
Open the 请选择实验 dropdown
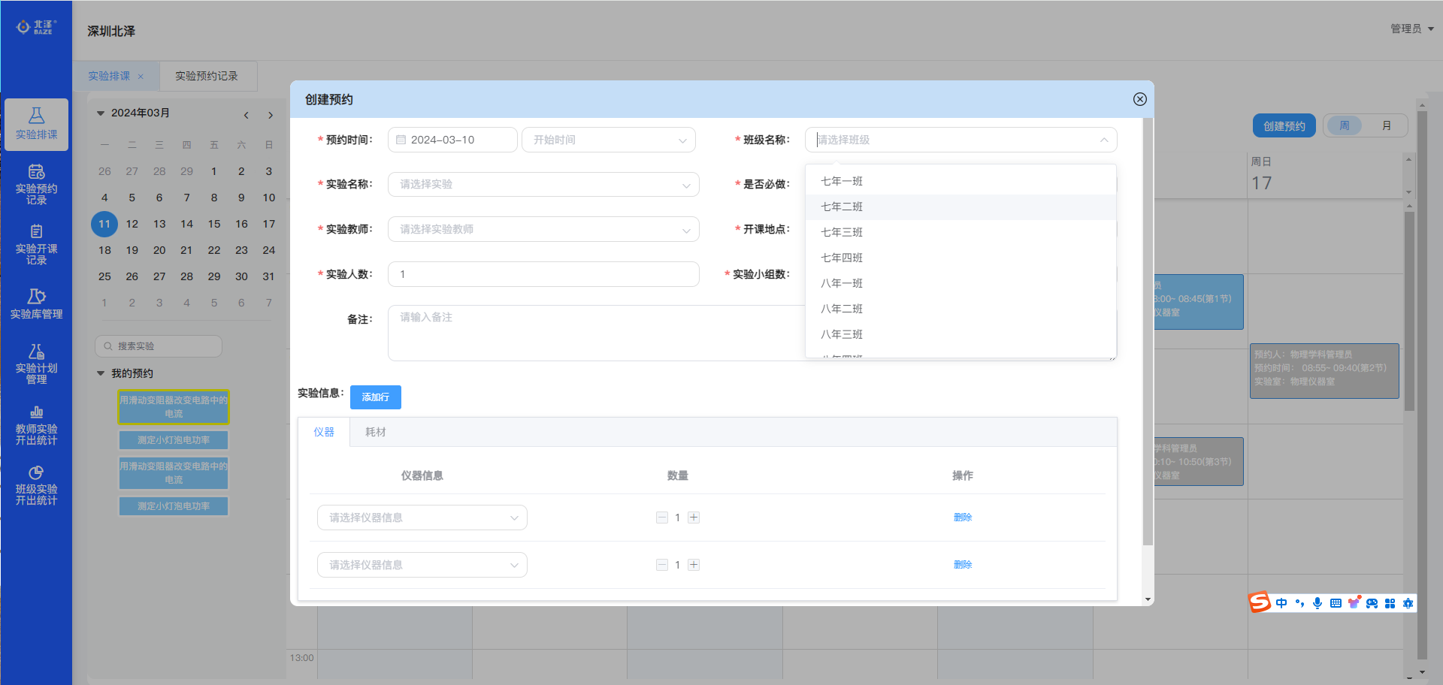[x=543, y=185]
